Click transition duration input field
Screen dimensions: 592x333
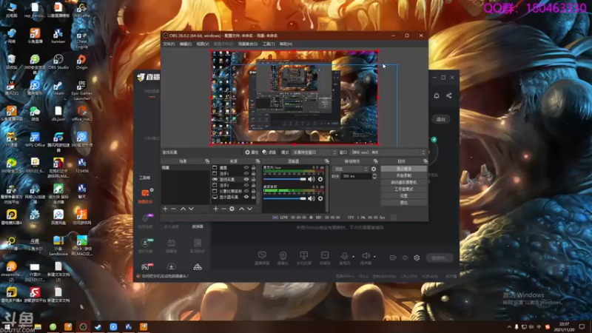[357, 176]
